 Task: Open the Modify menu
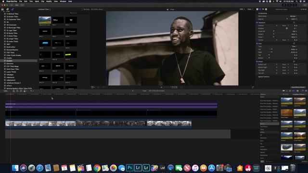[49, 1]
